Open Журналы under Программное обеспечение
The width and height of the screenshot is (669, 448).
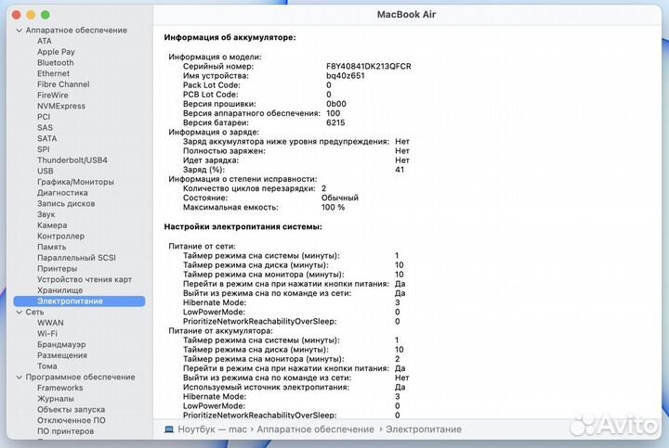[x=56, y=399]
